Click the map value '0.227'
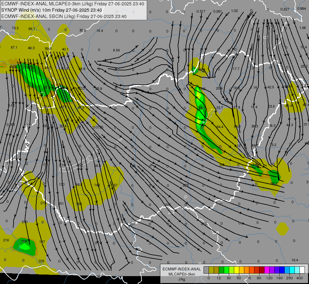Image resolution: width=309 pixels, height=284 pixels. click(285, 9)
